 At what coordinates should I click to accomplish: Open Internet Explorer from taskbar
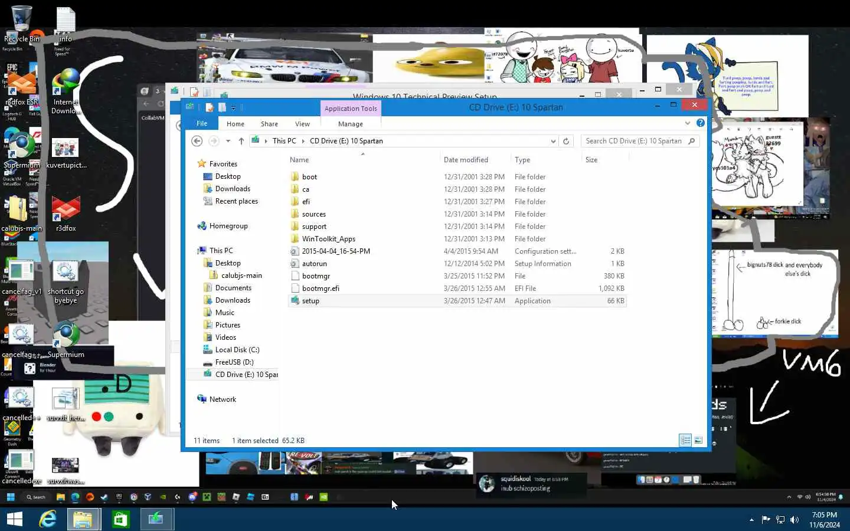pyautogui.click(x=48, y=519)
